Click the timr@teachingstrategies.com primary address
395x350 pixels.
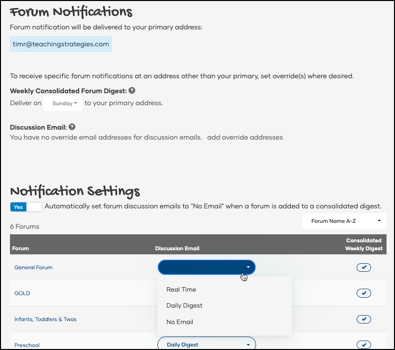coord(61,44)
